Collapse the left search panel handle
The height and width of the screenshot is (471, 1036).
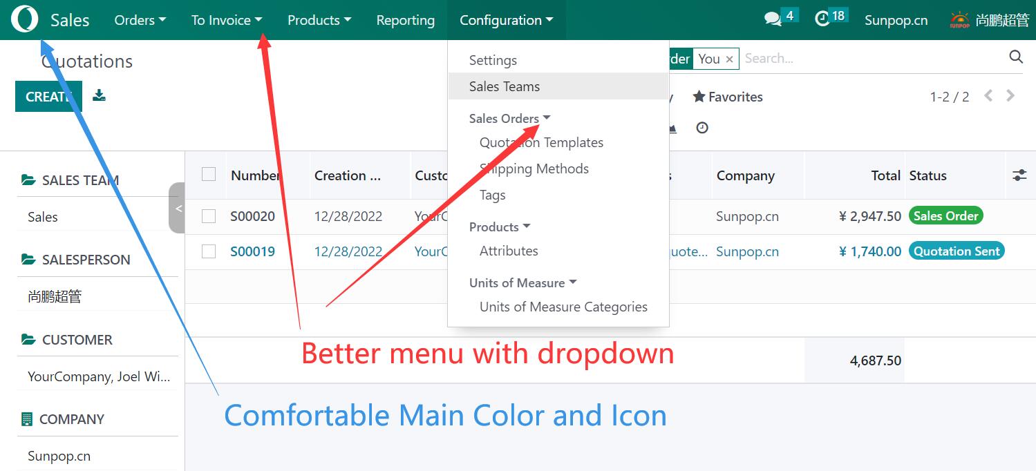pos(178,208)
